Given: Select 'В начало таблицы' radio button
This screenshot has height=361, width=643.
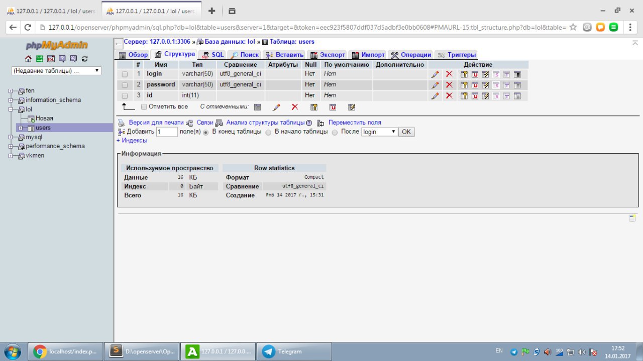Looking at the screenshot, I should (268, 133).
